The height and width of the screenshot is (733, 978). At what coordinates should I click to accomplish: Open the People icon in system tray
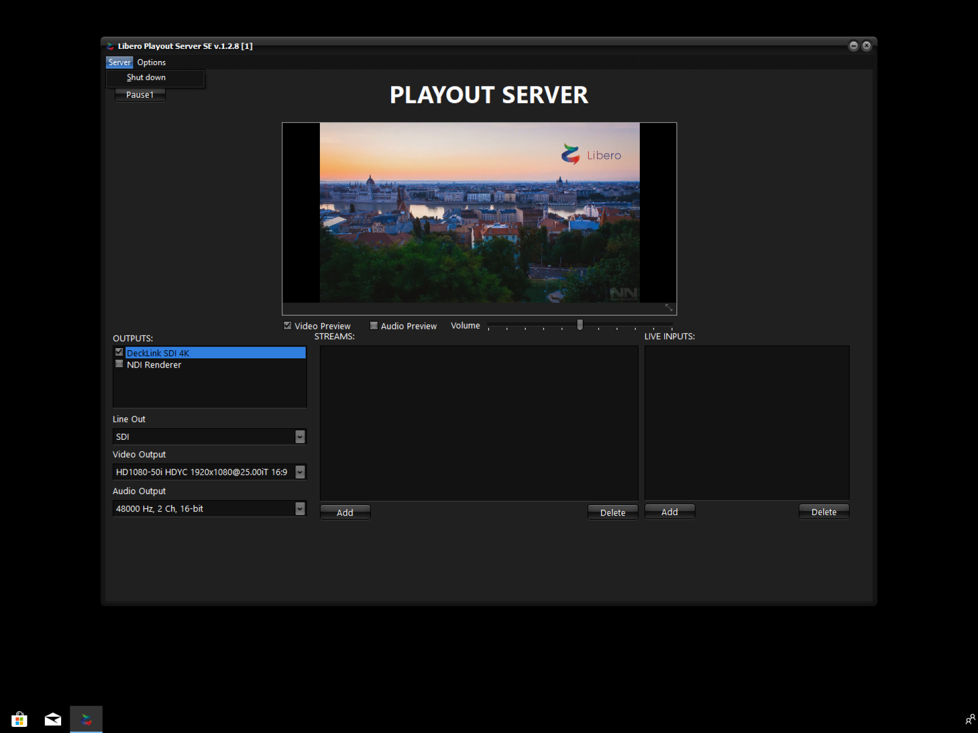point(970,719)
